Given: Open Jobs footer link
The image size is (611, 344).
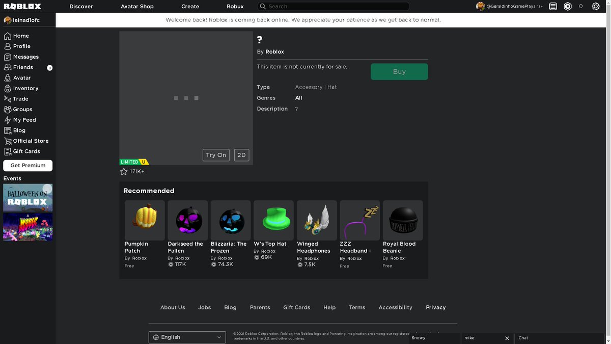Looking at the screenshot, I should coord(205,307).
